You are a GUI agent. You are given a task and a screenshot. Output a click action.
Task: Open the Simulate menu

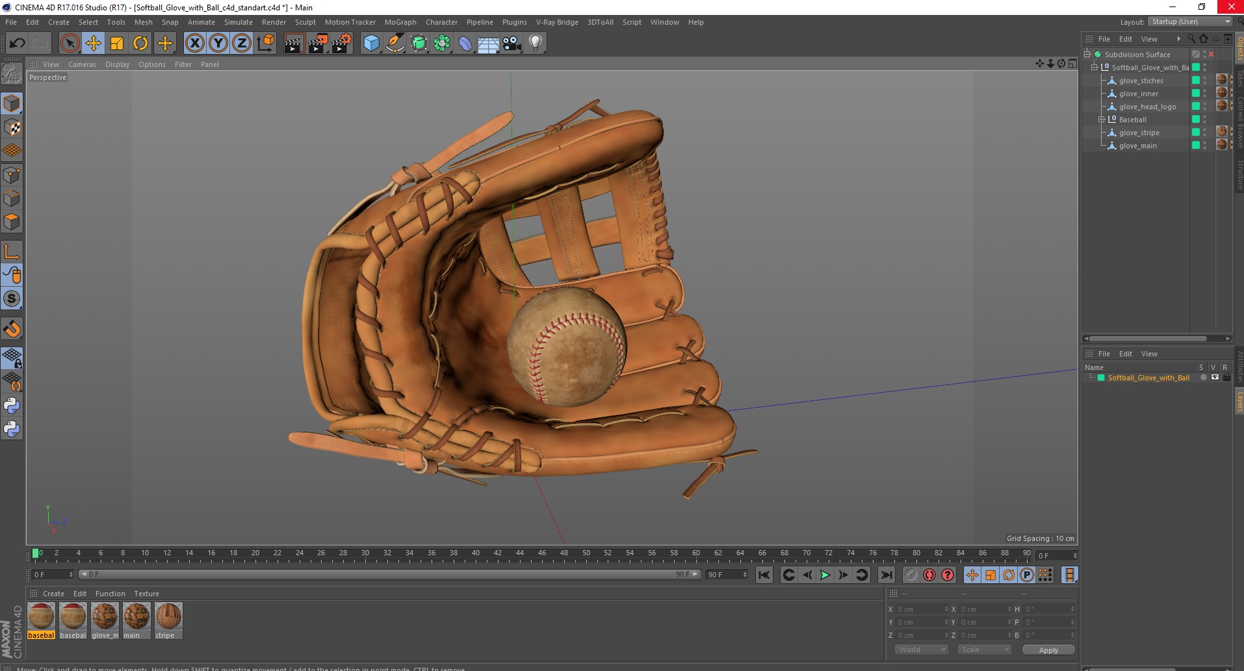pos(239,22)
